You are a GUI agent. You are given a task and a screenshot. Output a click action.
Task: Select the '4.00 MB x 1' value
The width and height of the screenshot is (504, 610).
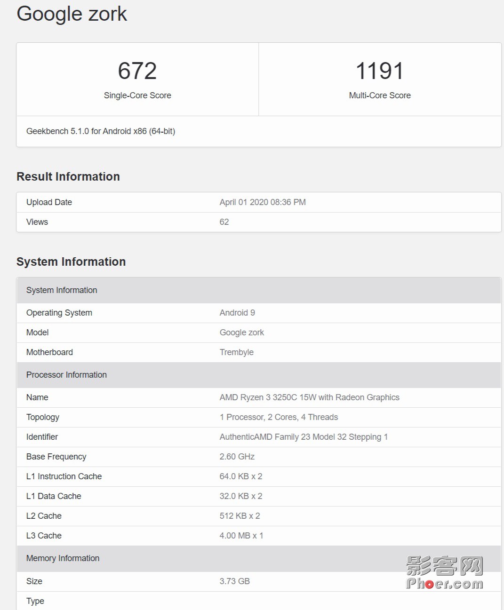[x=241, y=536]
